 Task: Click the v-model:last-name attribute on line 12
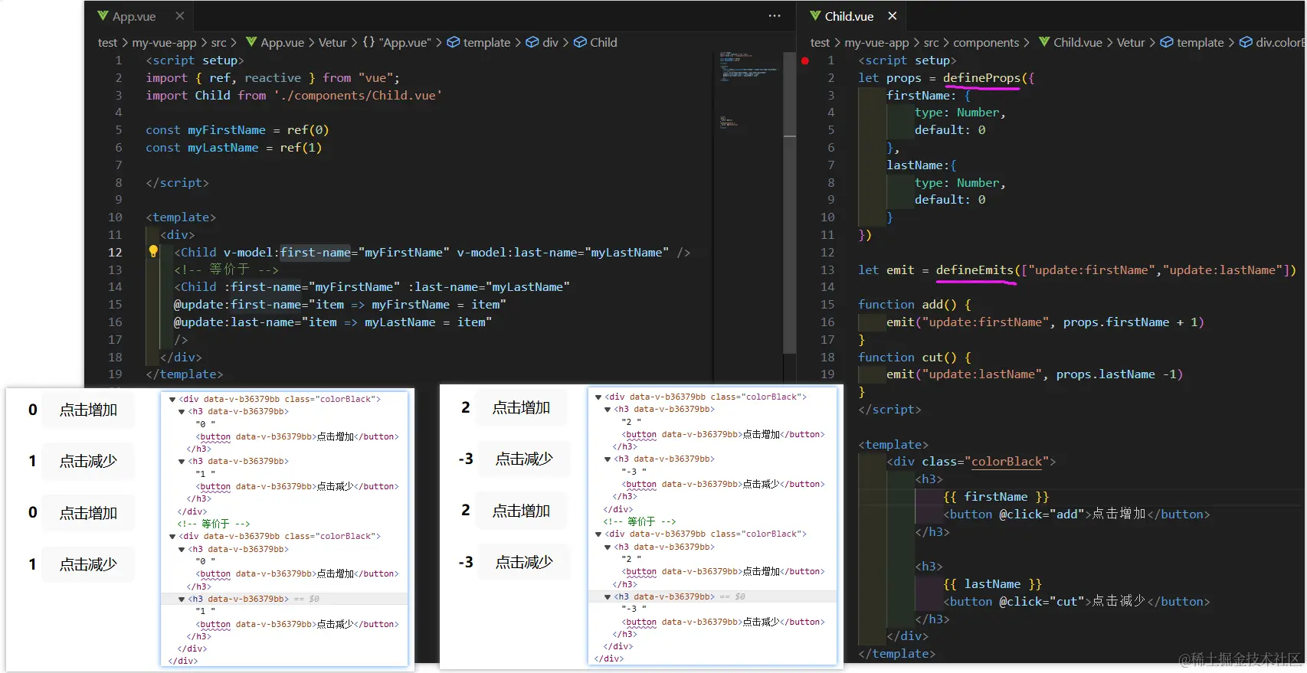(x=563, y=253)
